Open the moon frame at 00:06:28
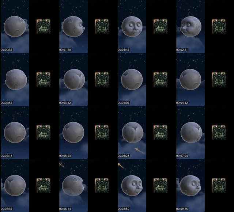This screenshot has height=212, width=234. [x=132, y=132]
